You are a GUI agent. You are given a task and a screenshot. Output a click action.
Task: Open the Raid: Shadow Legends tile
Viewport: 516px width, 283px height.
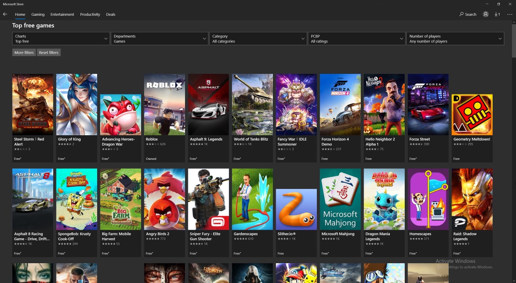coord(472,213)
